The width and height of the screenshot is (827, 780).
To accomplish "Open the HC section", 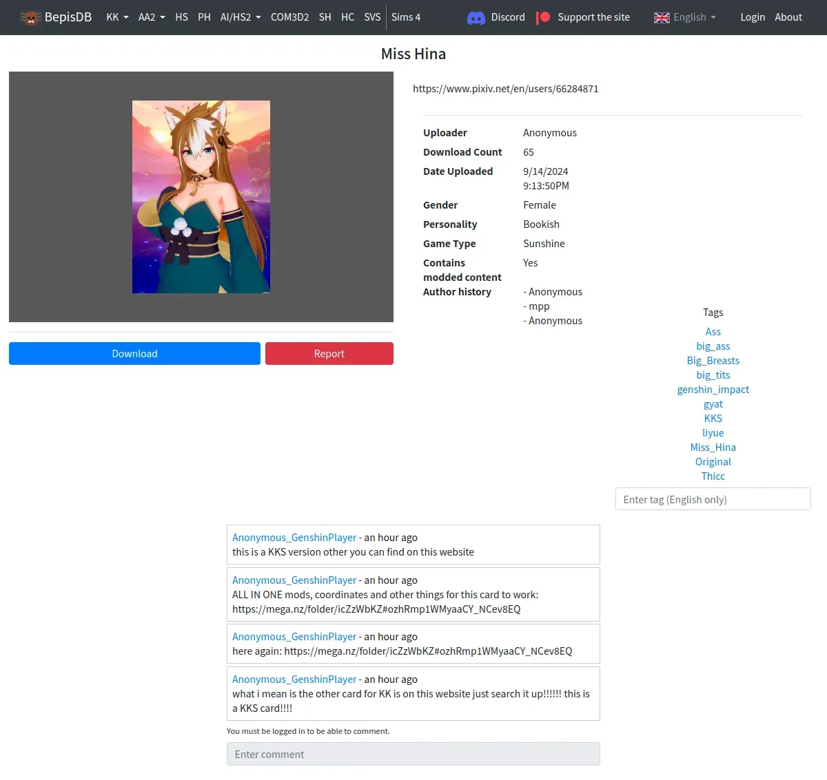I will (348, 17).
